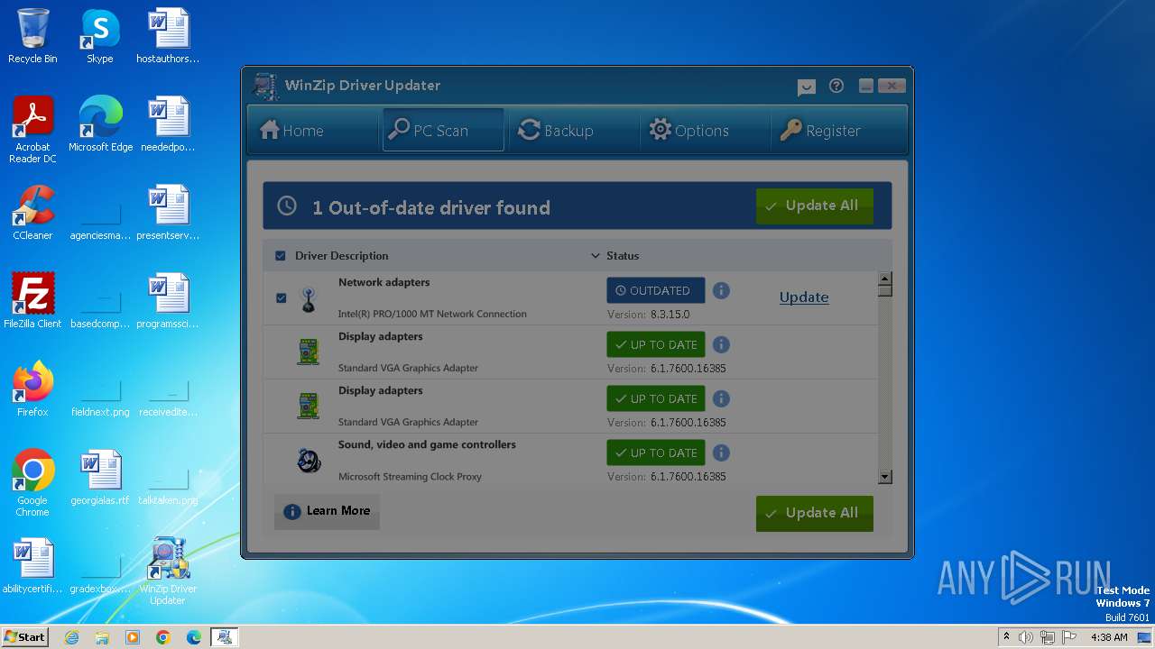Show info for the second Display adapters row
Screen dimensions: 1155x649
click(x=721, y=398)
